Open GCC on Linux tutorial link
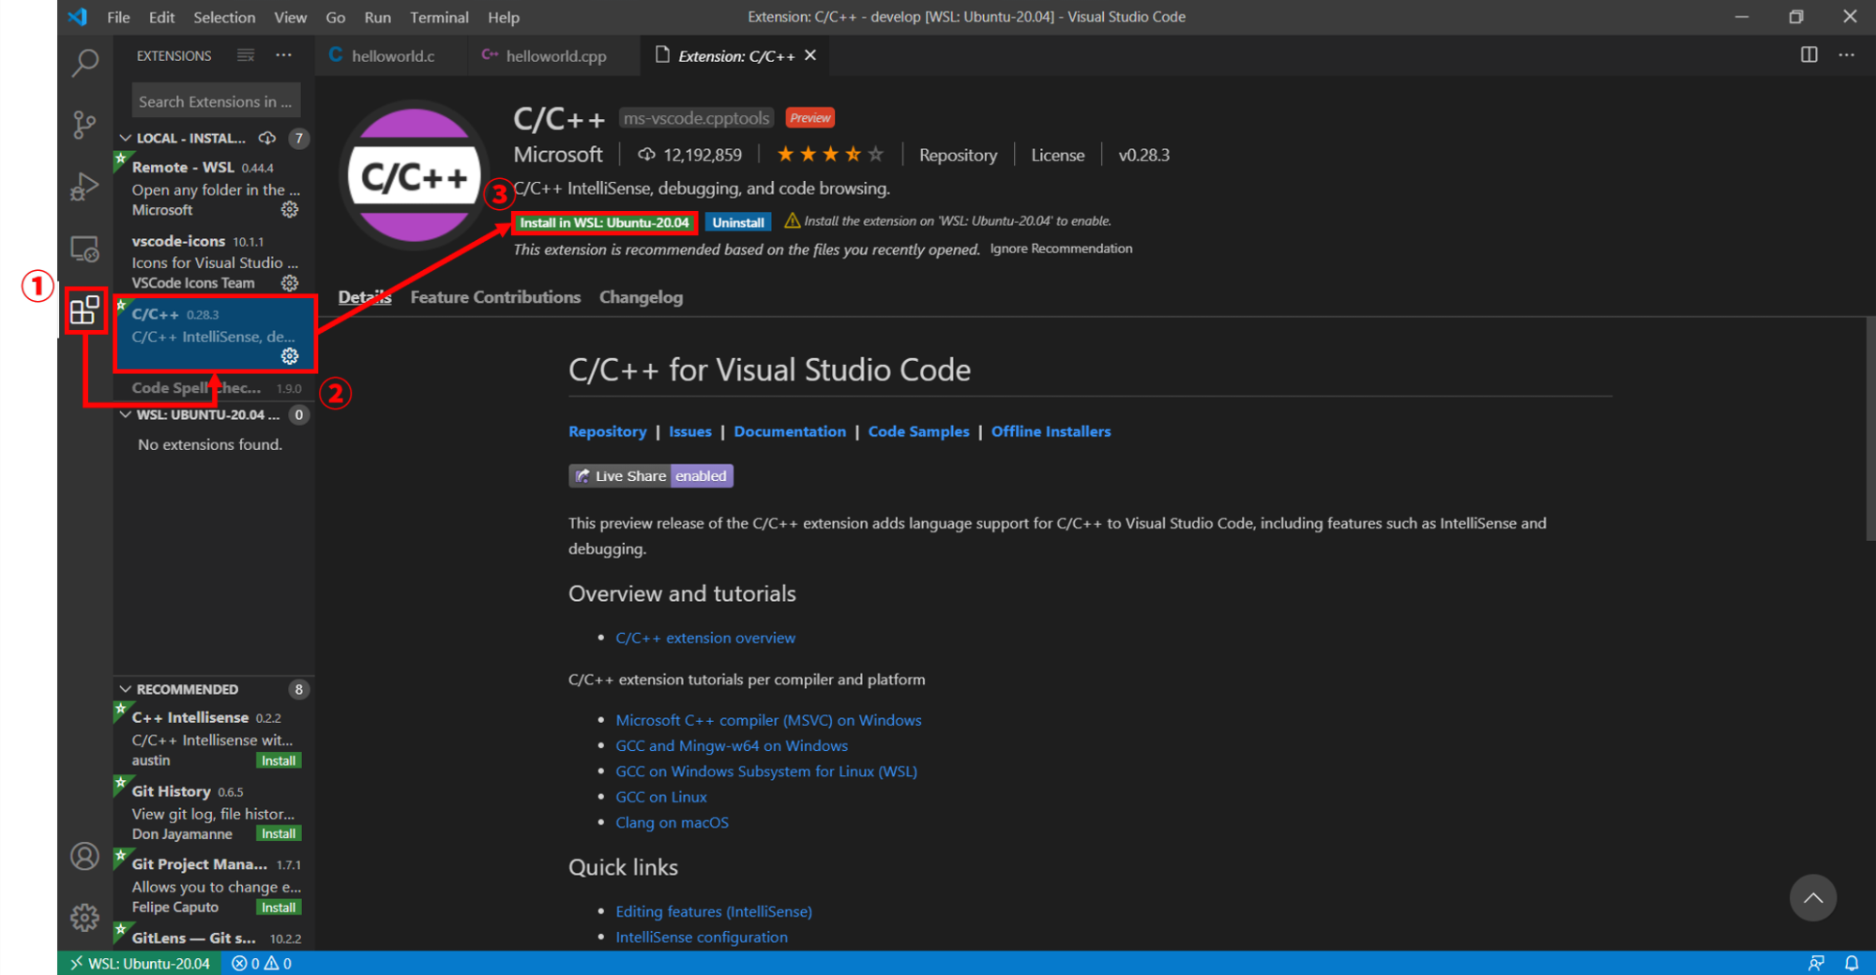Viewport: 1876px width, 975px height. pos(661,797)
